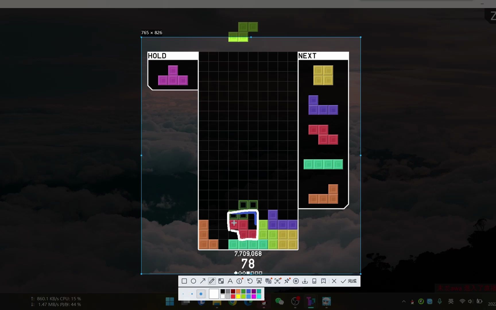
Task: Open the scissors long-screenshot tool
Action: [x=259, y=281]
